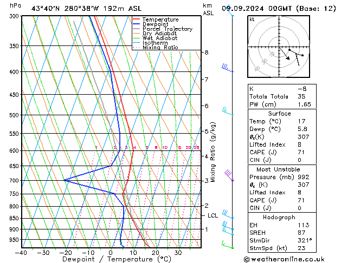Click the purple wind barb at 700 hPa
This screenshot has width=341, height=263.
tap(229, 175)
